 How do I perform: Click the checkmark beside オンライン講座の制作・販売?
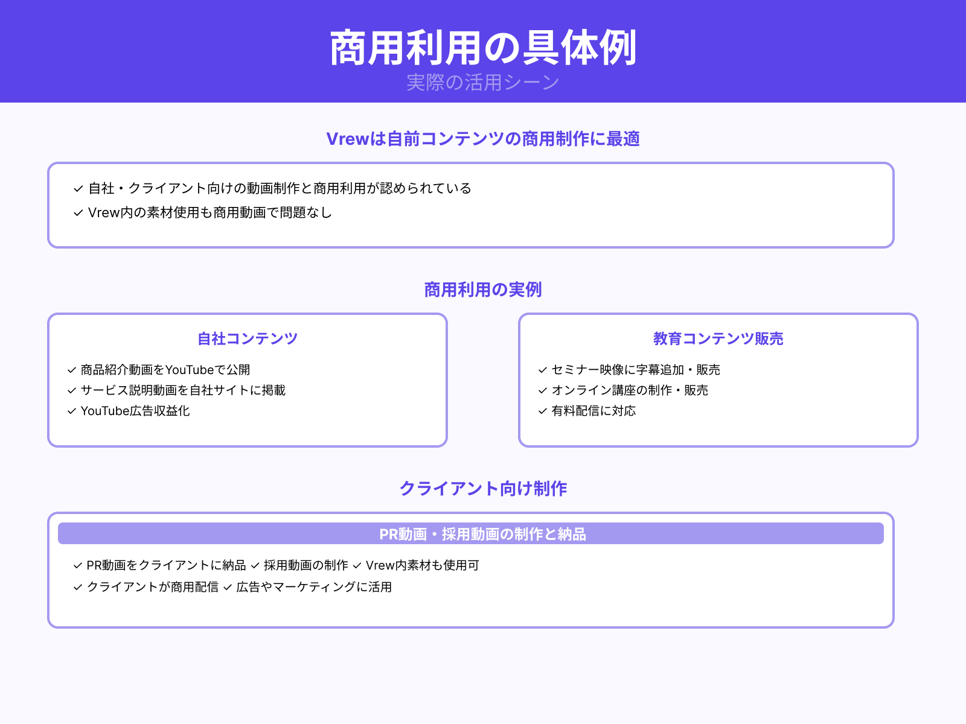coord(542,390)
